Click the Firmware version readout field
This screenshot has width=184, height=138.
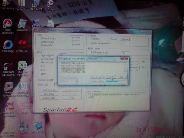pos(76,39)
